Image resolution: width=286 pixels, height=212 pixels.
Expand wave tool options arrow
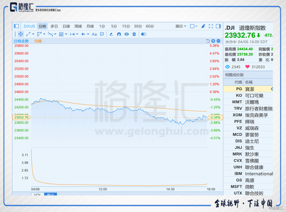(x=55, y=34)
